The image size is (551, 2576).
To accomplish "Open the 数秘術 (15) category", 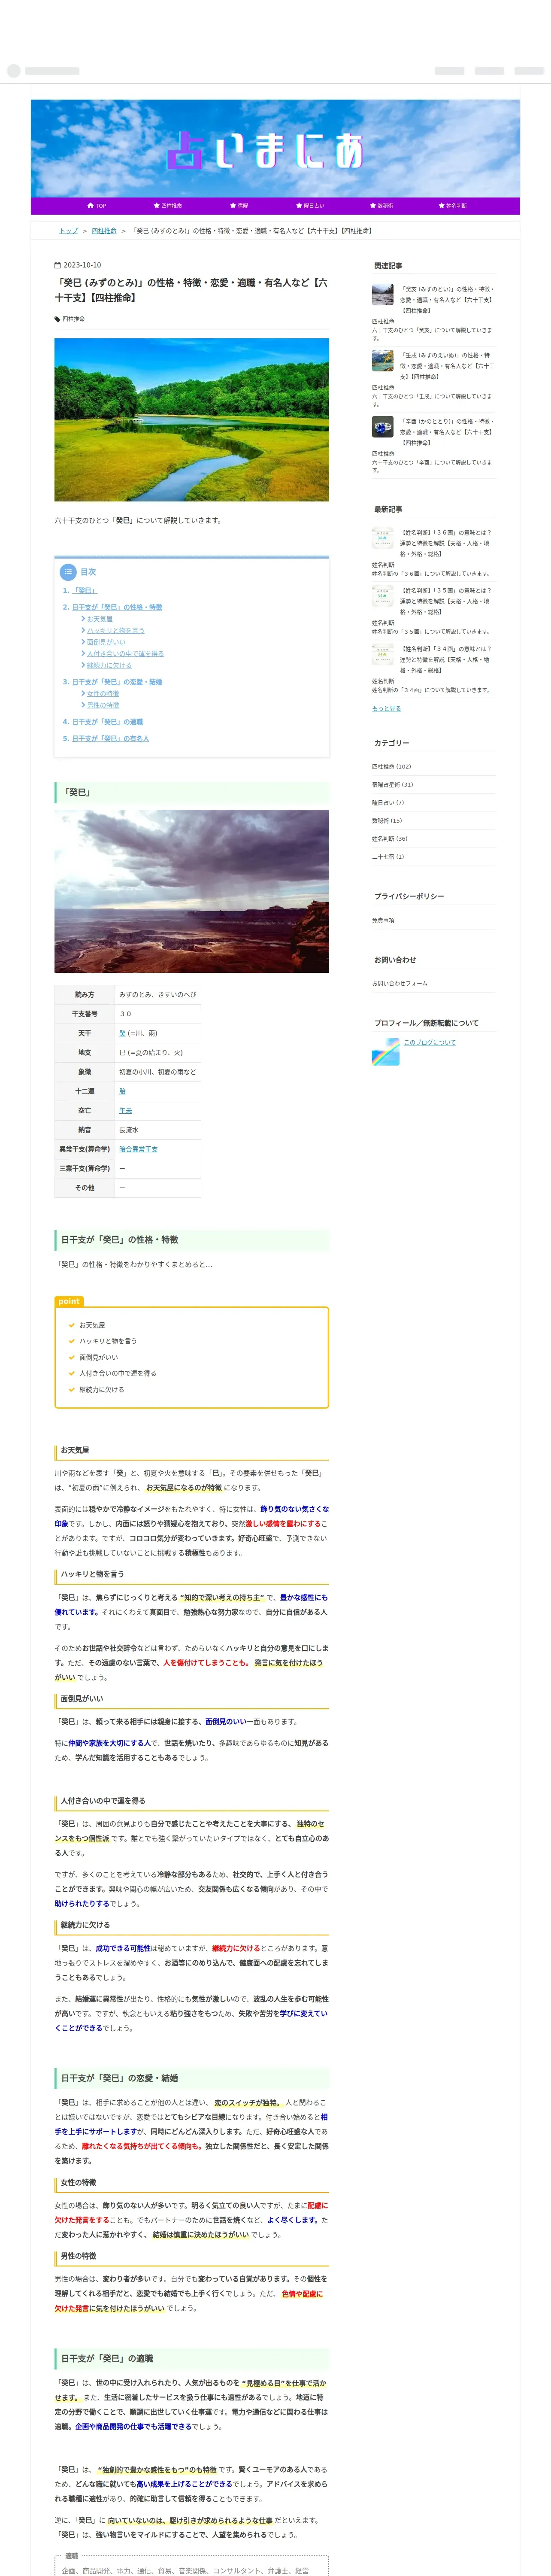I will 387,821.
